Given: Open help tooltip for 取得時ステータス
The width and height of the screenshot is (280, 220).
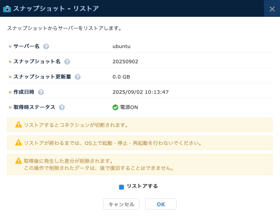Looking at the screenshot, I should [62, 107].
